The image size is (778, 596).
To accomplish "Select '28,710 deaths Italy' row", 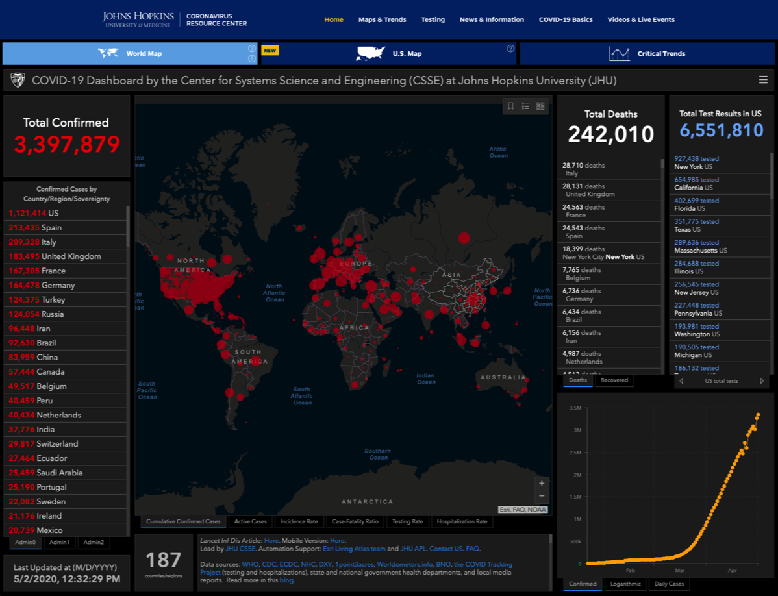I will [610, 169].
